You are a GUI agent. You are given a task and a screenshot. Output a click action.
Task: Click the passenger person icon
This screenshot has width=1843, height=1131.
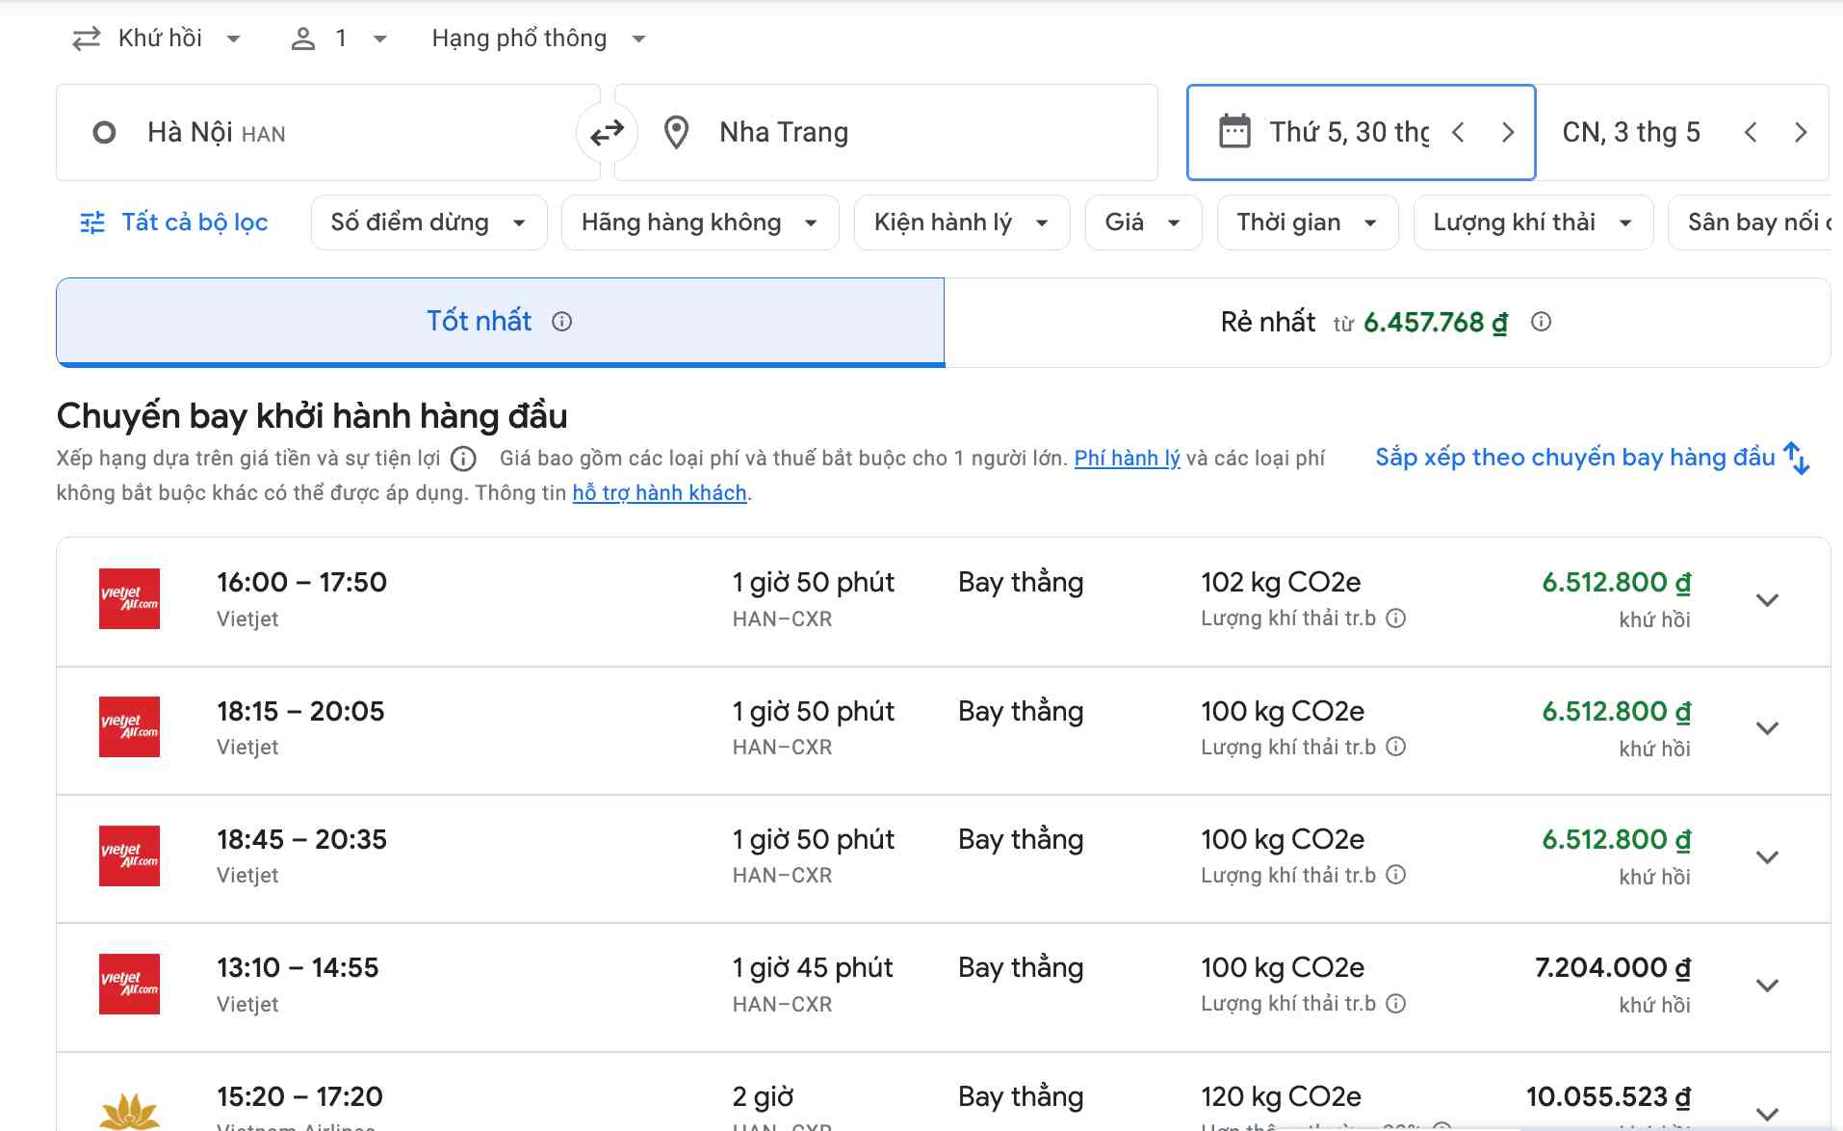coord(305,38)
